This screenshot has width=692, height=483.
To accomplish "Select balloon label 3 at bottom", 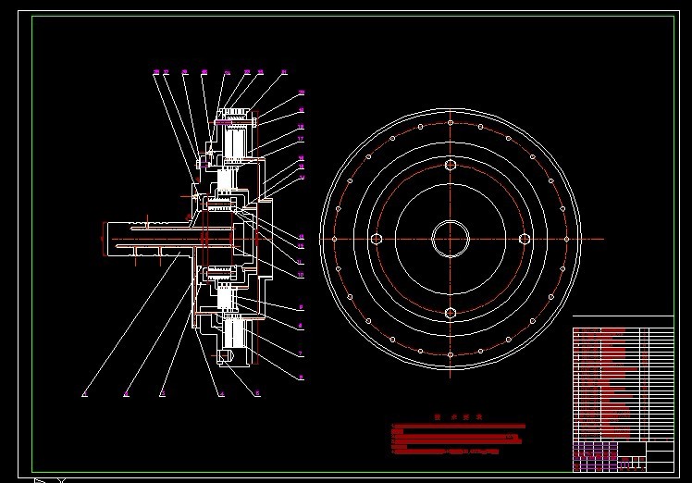I will tap(163, 393).
